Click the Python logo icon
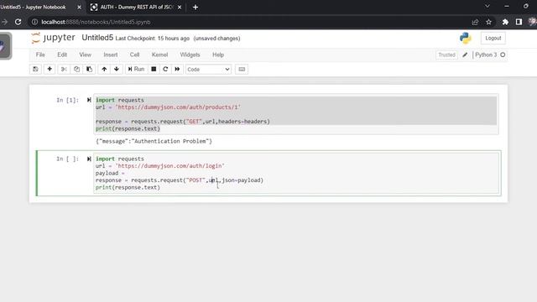 pyautogui.click(x=466, y=38)
